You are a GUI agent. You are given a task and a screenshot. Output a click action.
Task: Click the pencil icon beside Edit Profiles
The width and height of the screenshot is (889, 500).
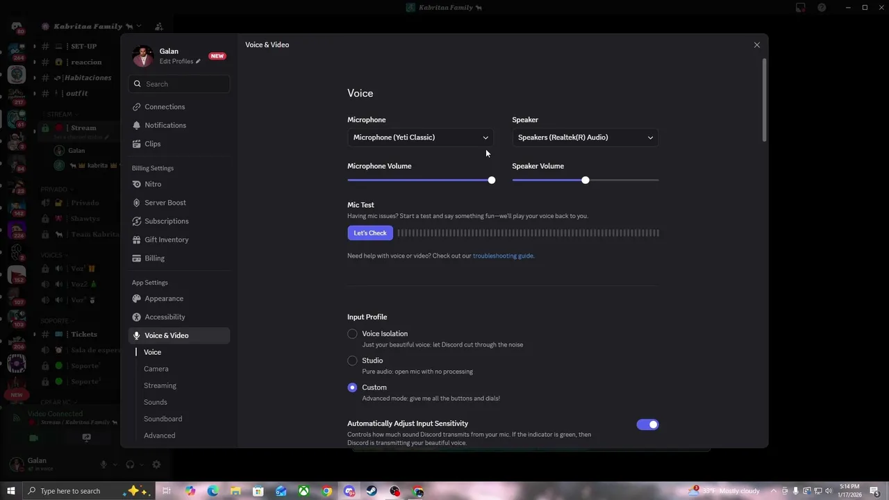pos(198,61)
